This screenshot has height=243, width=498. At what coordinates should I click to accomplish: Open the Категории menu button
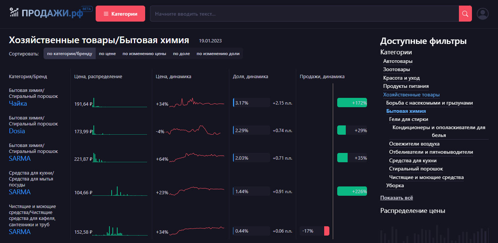click(x=120, y=14)
